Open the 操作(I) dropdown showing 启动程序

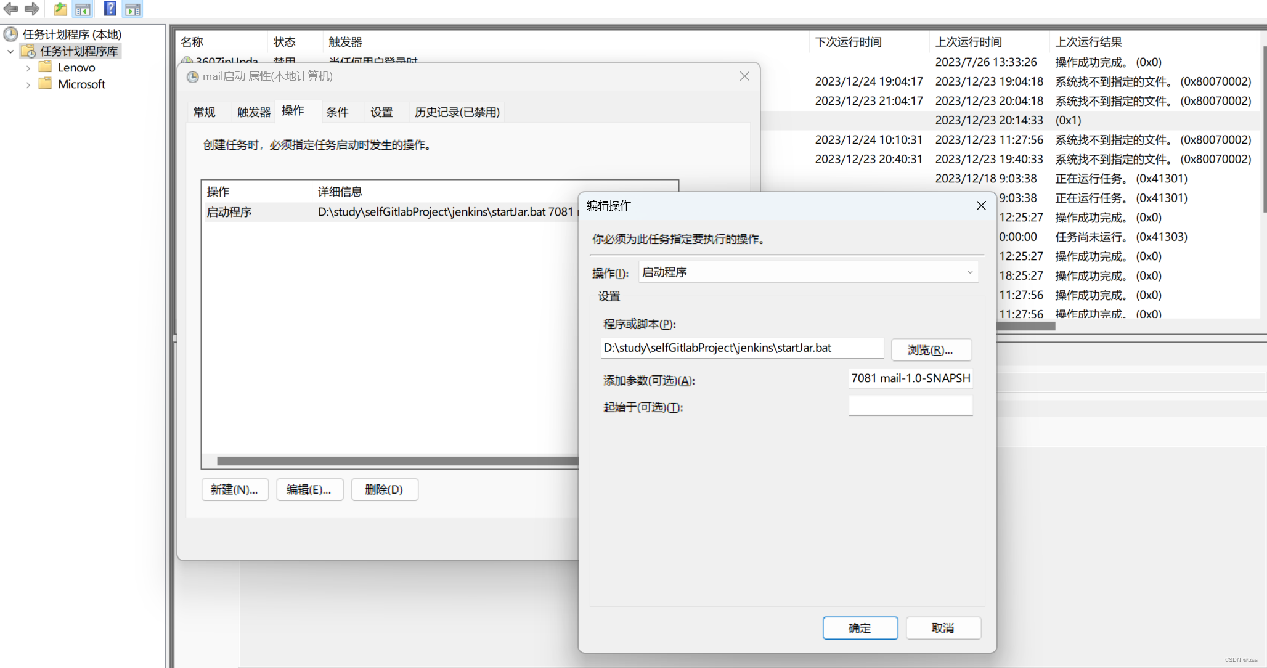click(x=808, y=272)
